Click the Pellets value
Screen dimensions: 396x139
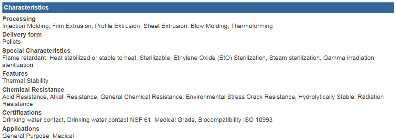pyautogui.click(x=12, y=42)
